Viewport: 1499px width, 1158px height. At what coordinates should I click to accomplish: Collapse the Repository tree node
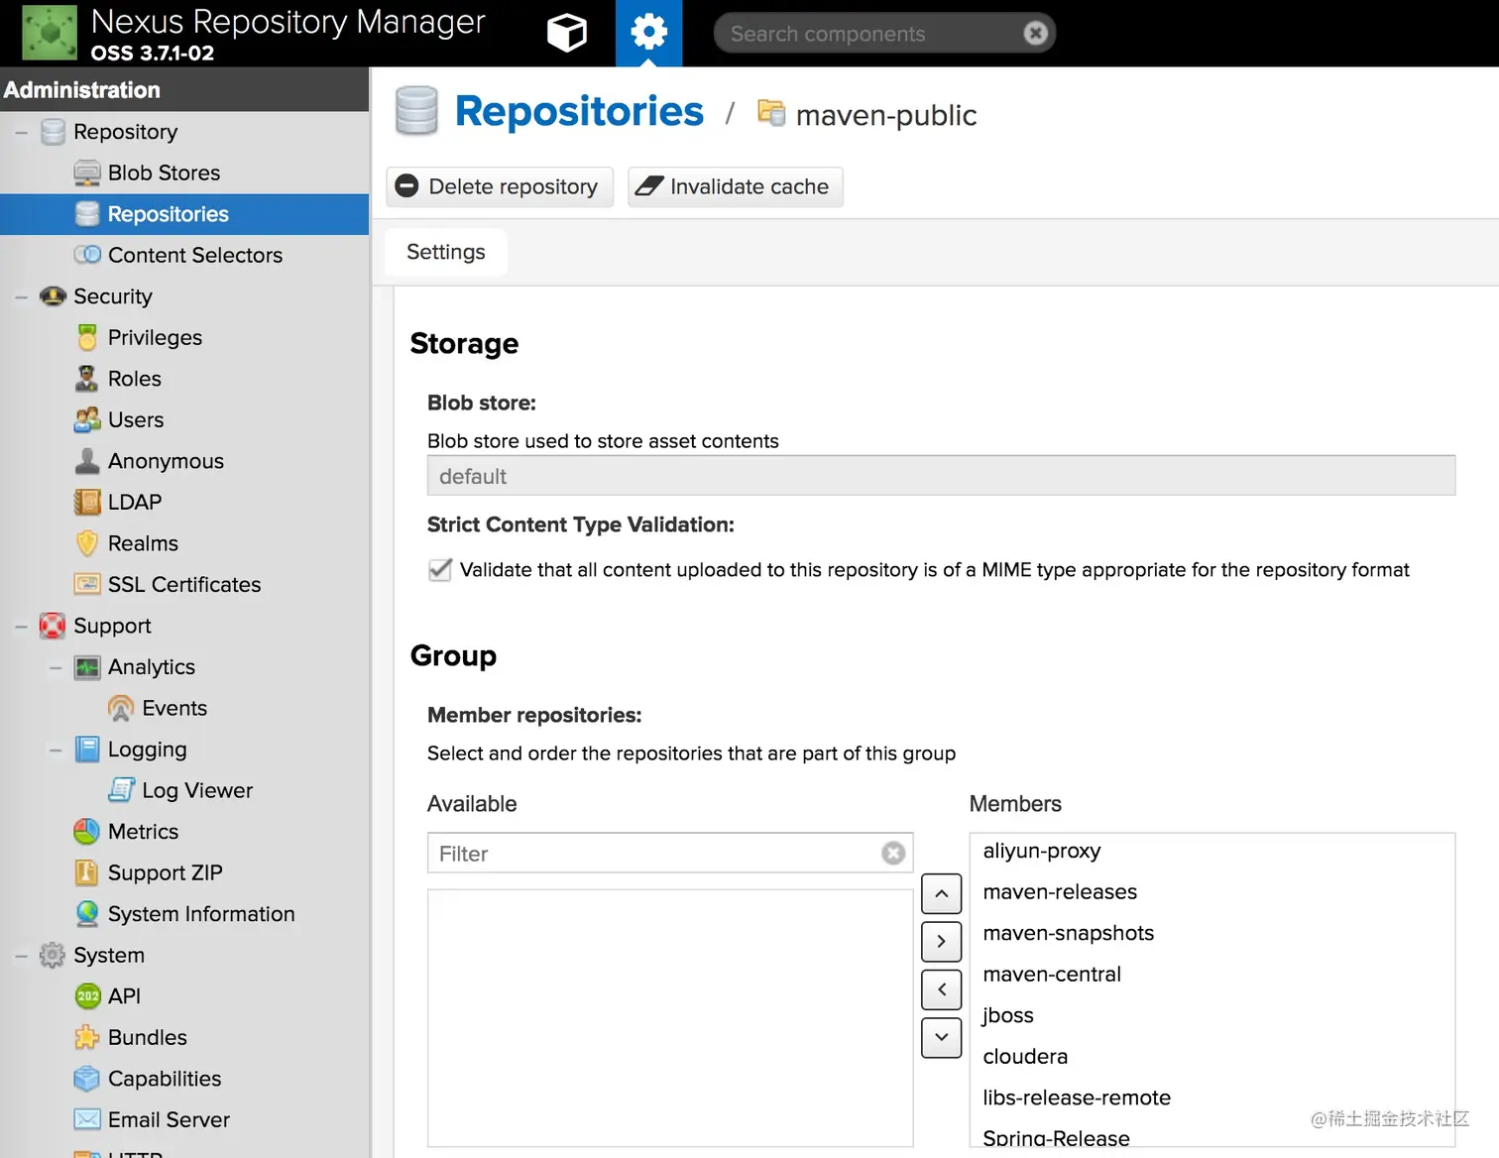[x=21, y=132]
